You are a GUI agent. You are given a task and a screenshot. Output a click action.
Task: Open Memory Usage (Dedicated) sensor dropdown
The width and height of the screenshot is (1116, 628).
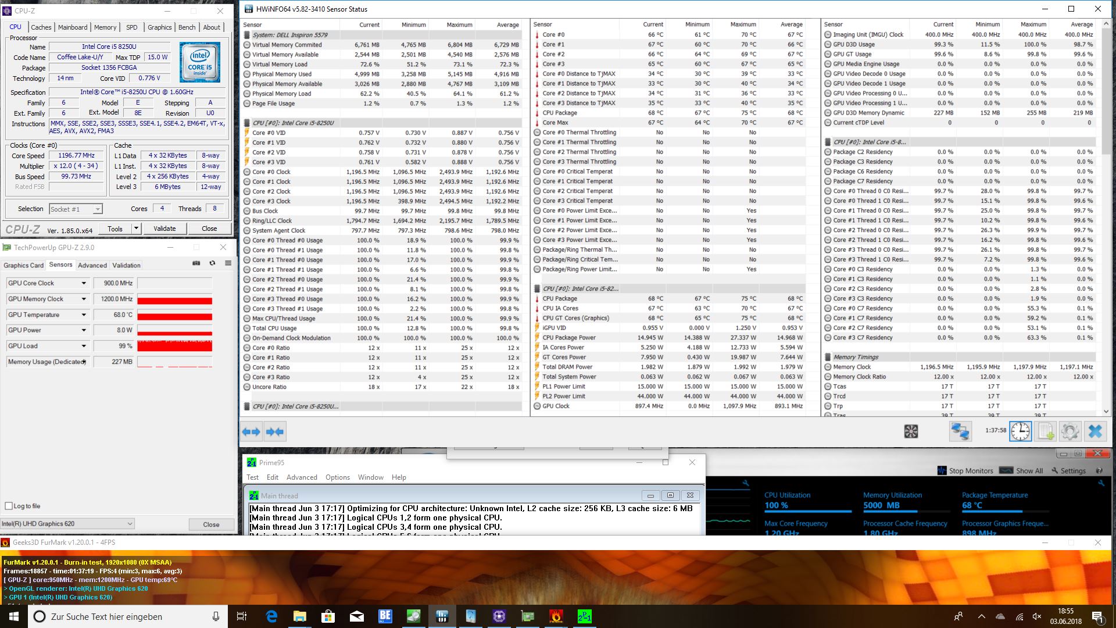(x=84, y=362)
